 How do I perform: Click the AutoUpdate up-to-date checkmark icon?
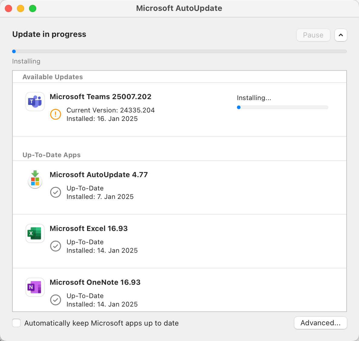[x=56, y=192]
